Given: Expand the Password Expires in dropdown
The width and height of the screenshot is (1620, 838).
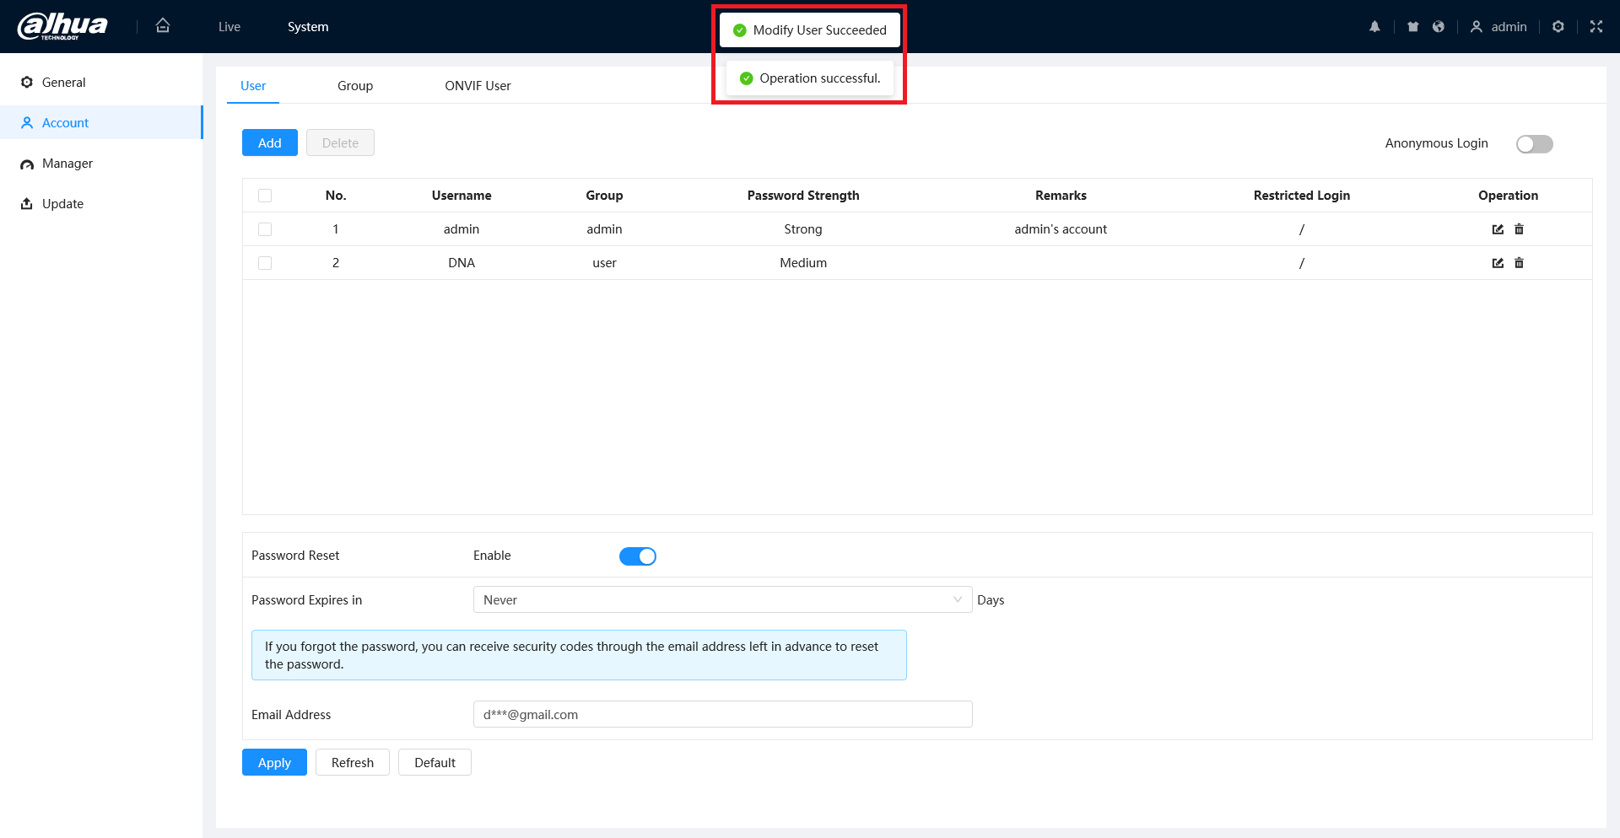Looking at the screenshot, I should click(722, 599).
